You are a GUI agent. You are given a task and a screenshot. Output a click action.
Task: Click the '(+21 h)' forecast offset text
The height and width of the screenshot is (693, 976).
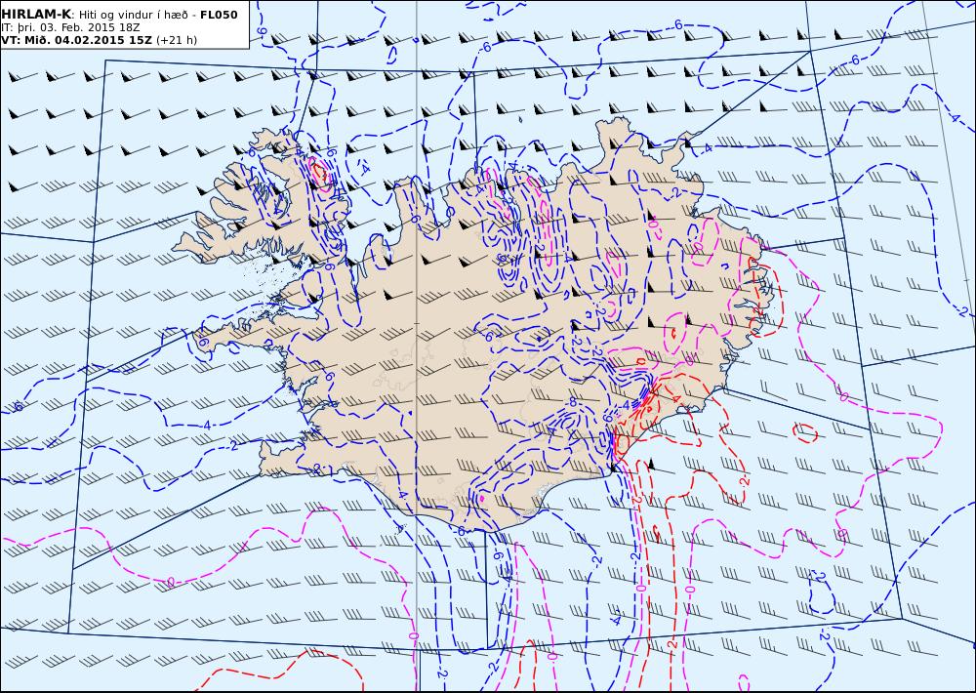[x=176, y=40]
